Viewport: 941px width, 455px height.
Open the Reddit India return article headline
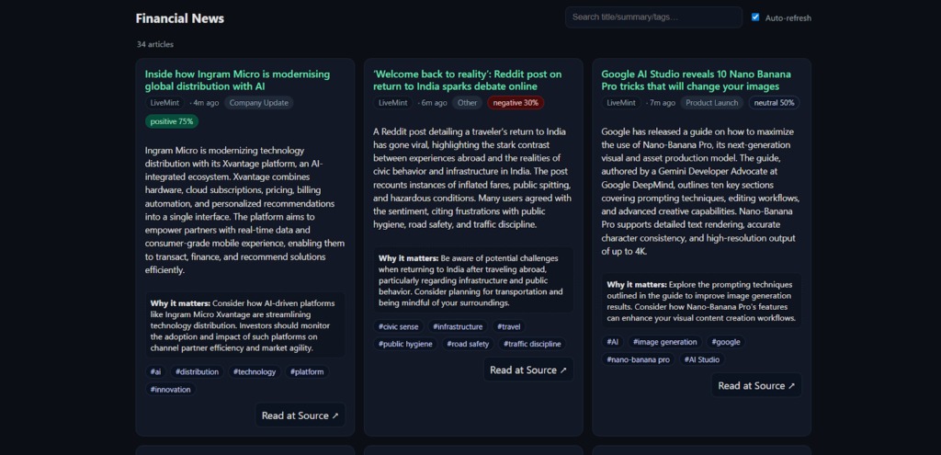(467, 80)
